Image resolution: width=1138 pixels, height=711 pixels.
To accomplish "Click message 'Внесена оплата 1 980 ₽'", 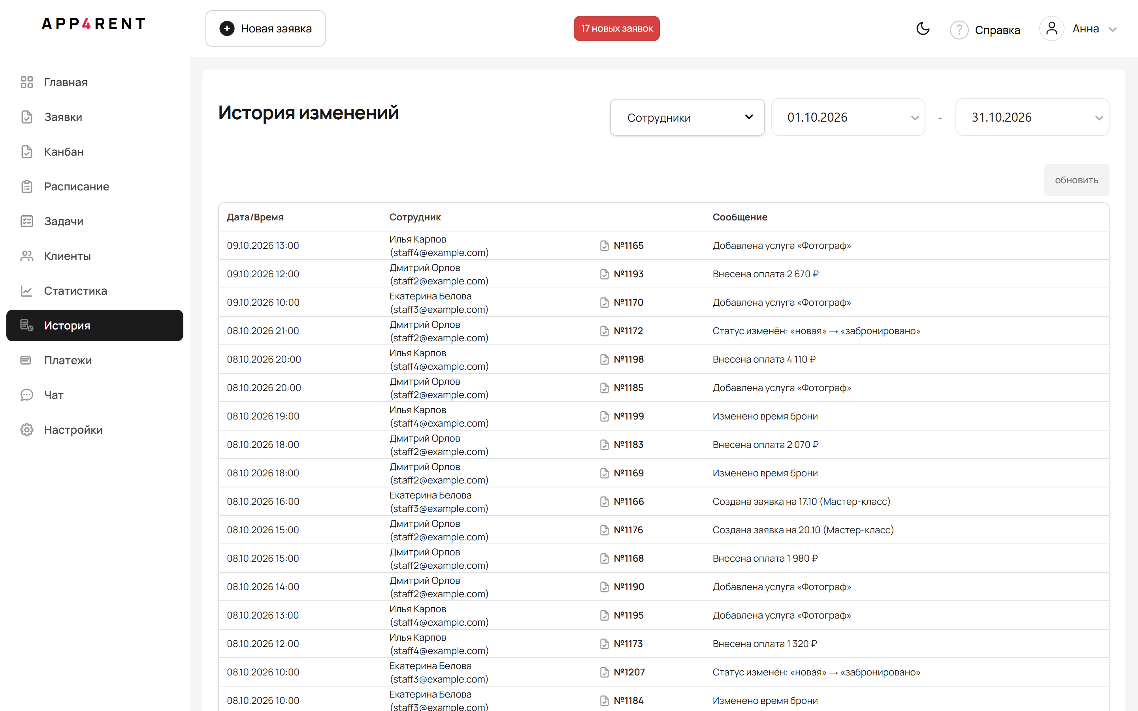I will point(765,559).
